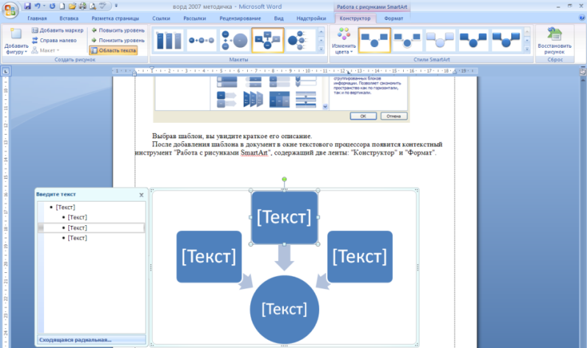The image size is (587, 348).
Task: Create a new blank document icon
Action: 62,6
